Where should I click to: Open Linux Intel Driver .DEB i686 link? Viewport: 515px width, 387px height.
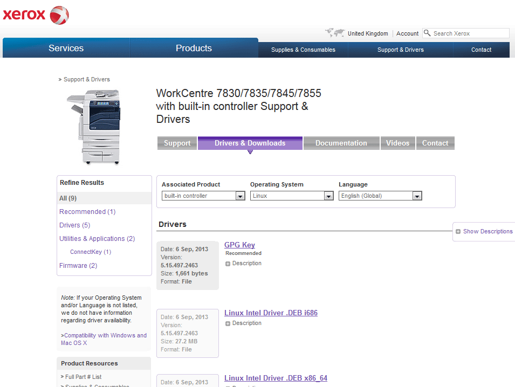click(271, 313)
